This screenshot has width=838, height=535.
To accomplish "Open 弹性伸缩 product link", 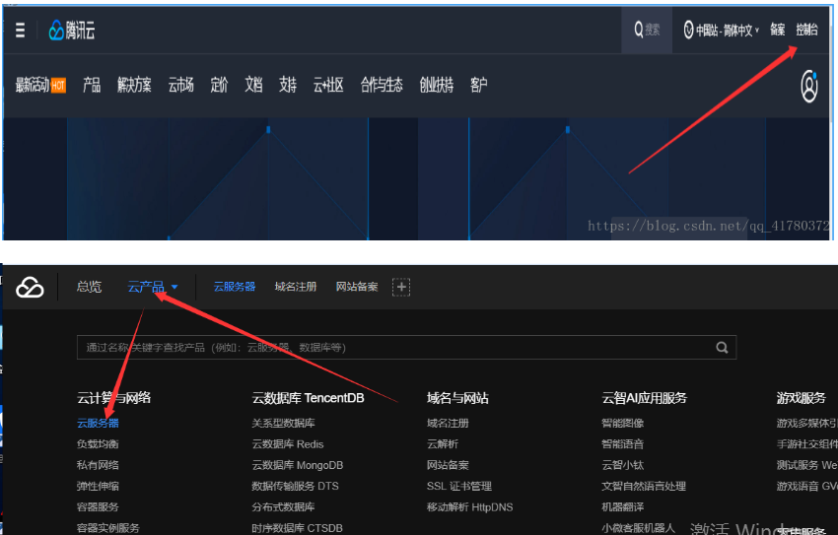I will click(x=98, y=487).
